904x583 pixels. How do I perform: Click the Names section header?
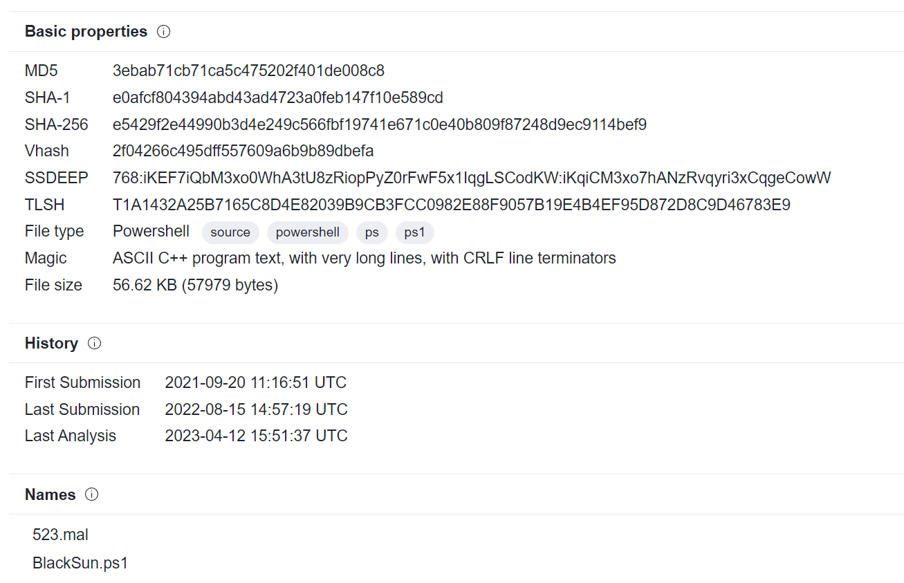coord(50,494)
